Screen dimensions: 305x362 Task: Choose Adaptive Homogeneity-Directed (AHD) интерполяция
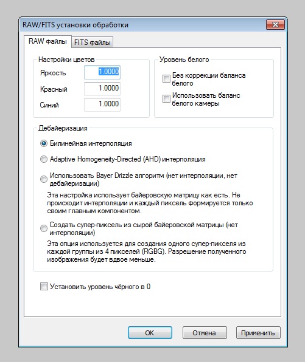[x=44, y=159]
